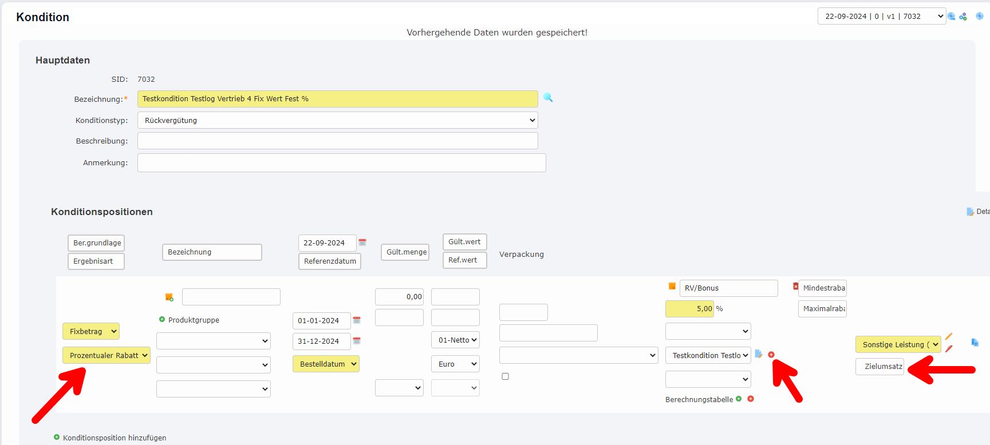
Task: Click the Gült.menge header button
Action: click(x=405, y=252)
